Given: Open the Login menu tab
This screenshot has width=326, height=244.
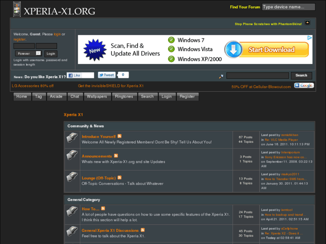Looking at the screenshot, I should coord(167,97).
